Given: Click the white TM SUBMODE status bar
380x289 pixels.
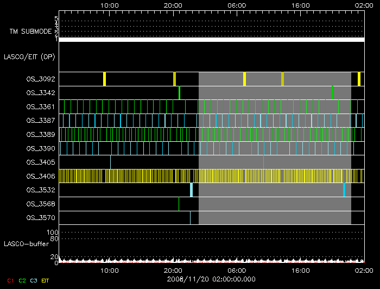Looking at the screenshot, I should click(211, 40).
